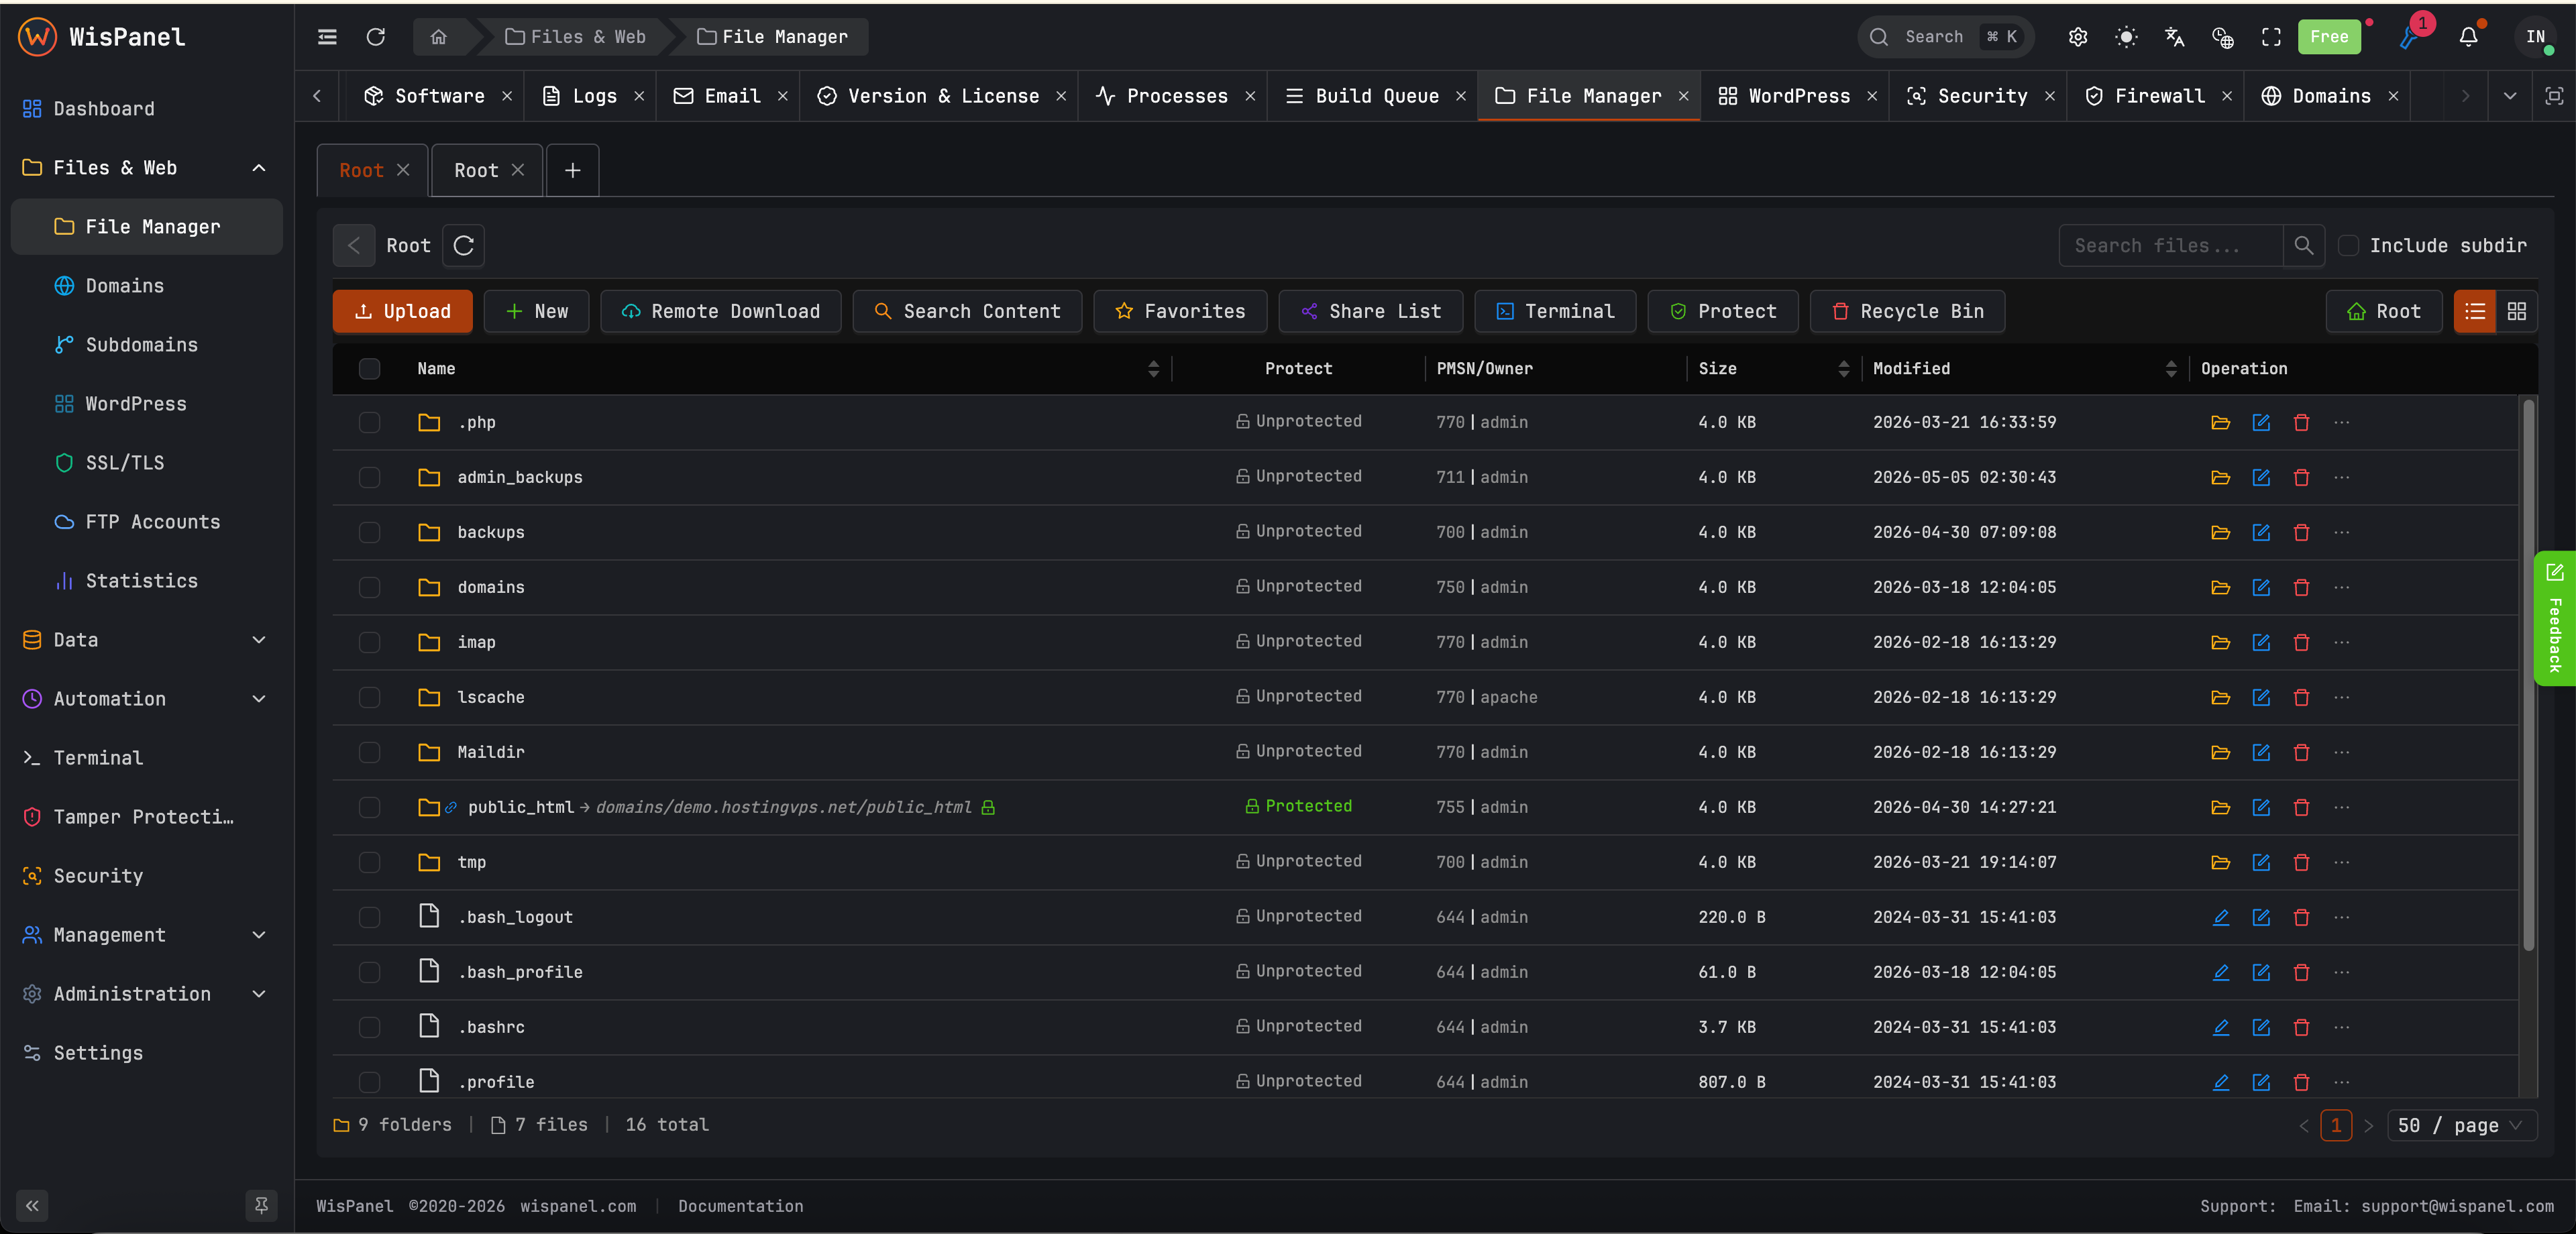Check the .php folder checkbox
Screen dimensions: 2576x1234
click(369, 422)
